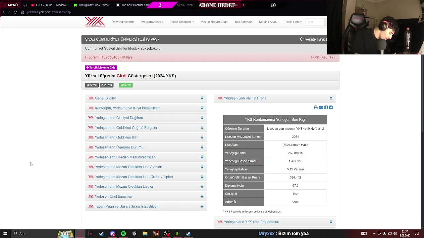Click the taskbar clock showing 22:57
The width and height of the screenshot is (424, 238).
coord(405,234)
